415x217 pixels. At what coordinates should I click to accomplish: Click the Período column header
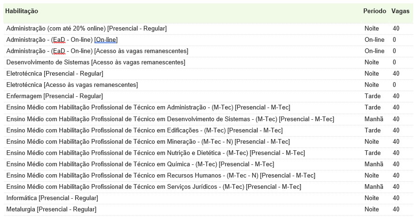pos(375,11)
